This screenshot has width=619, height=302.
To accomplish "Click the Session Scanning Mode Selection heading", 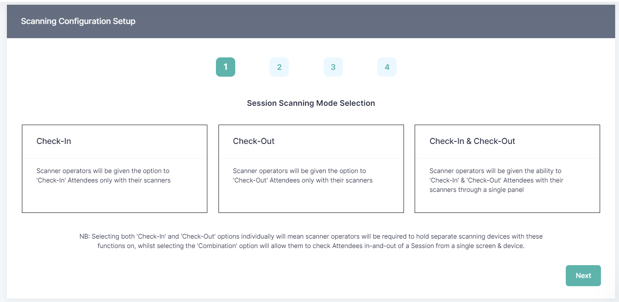I will pyautogui.click(x=311, y=103).
